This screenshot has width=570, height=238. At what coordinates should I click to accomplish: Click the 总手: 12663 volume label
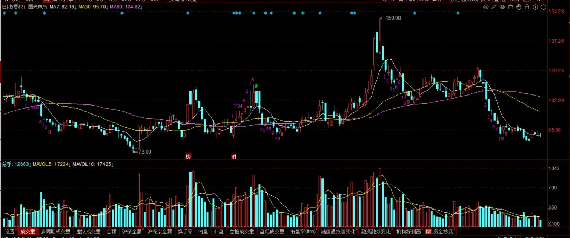(x=16, y=164)
